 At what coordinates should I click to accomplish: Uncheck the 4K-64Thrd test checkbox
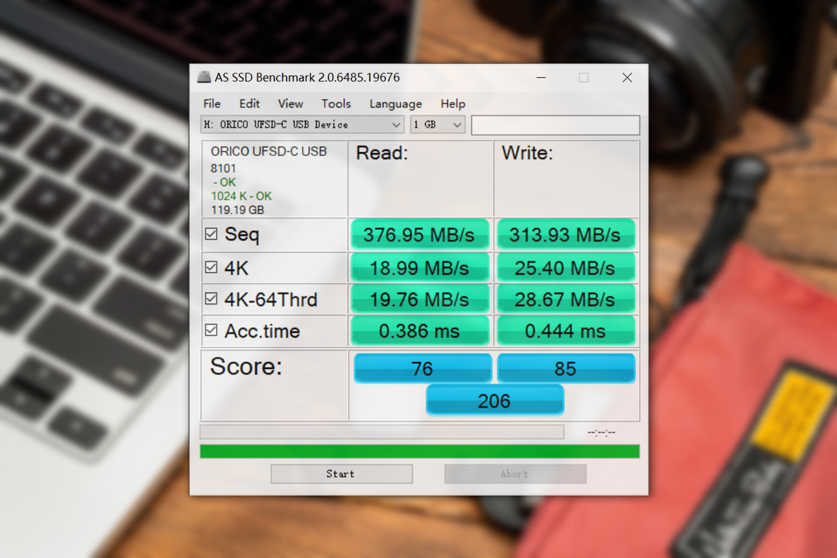(x=211, y=299)
